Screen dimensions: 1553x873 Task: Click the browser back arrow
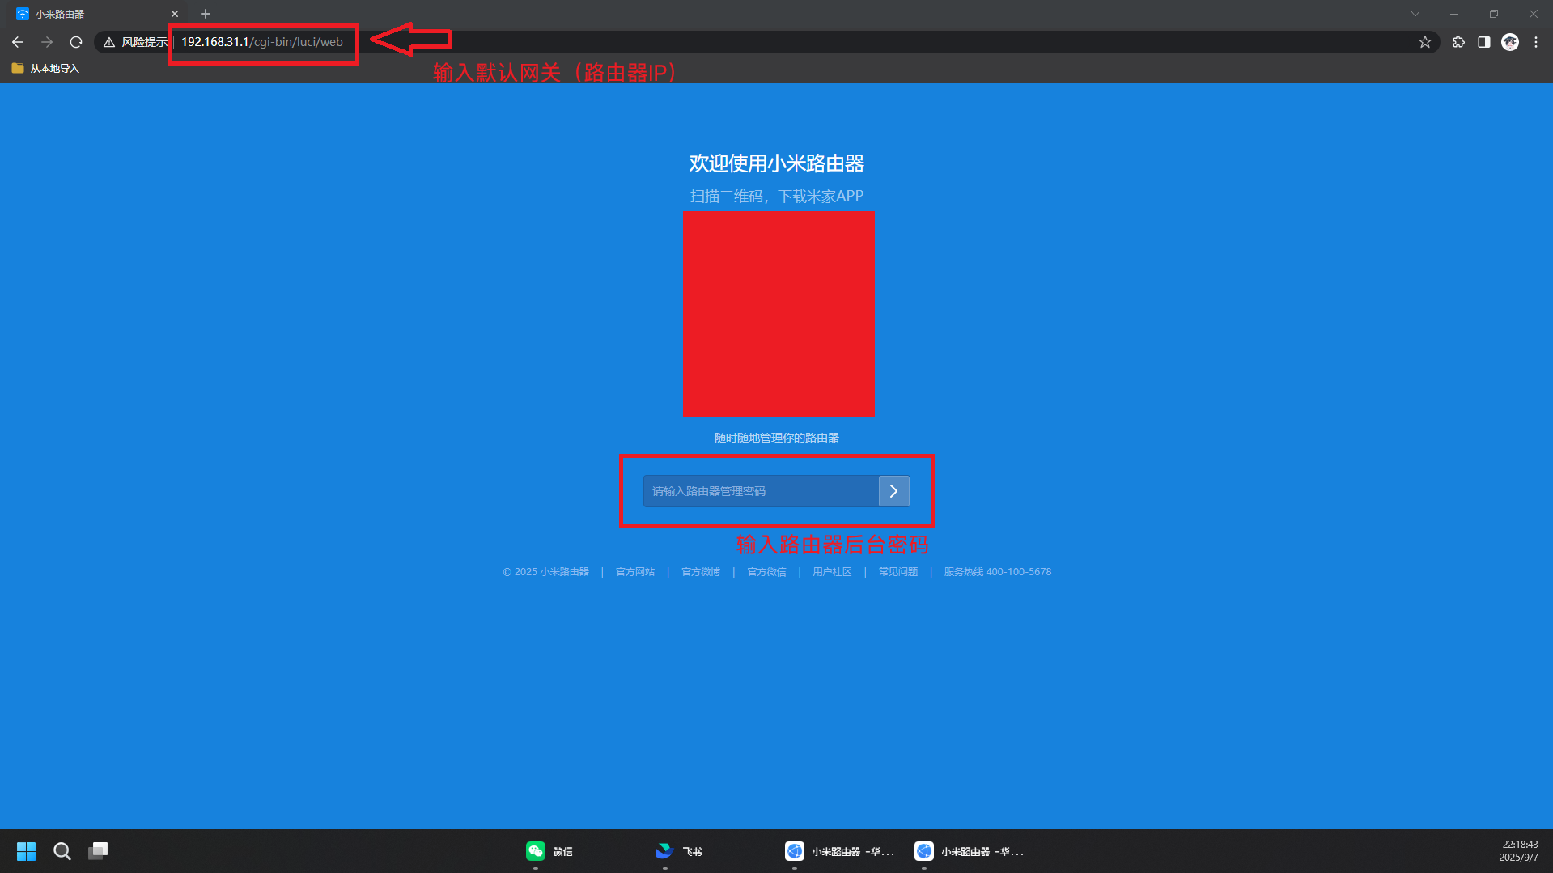pyautogui.click(x=18, y=42)
